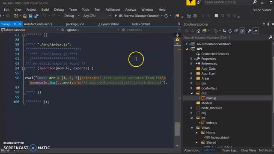Image resolution: width=274 pixels, height=154 pixels.
Task: Click the Quick Launch magnifier icon
Action: [x=255, y=2]
